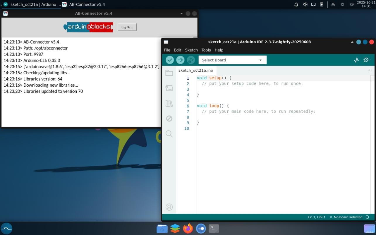This screenshot has width=376, height=235.
Task: Expand the Select Board dropdown
Action: 232,60
